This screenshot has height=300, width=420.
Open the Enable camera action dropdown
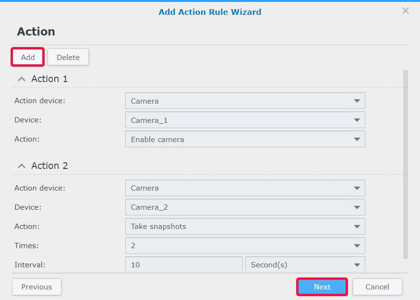pyautogui.click(x=245, y=139)
